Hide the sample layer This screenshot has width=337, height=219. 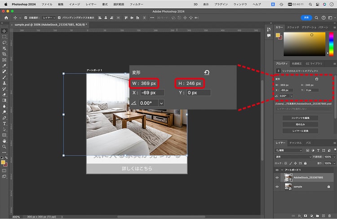(x=277, y=187)
